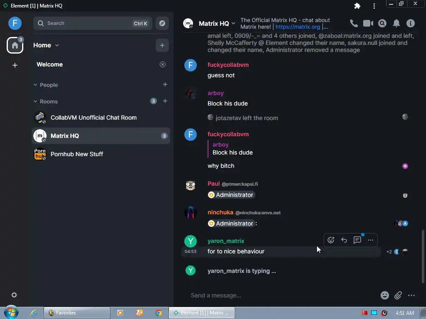Open Pornhub New Stuff room

[101, 154]
